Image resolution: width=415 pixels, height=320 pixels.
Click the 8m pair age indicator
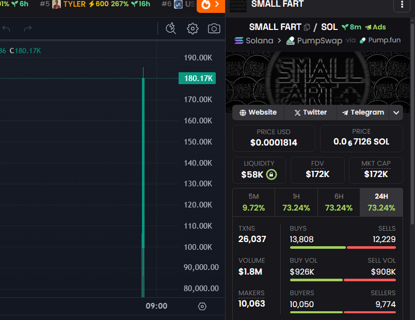(x=352, y=27)
